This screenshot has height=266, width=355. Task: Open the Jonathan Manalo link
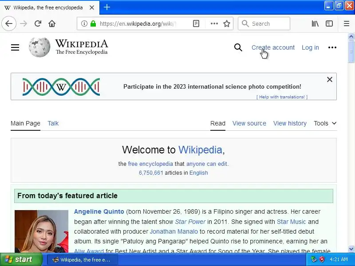pyautogui.click(x=174, y=231)
